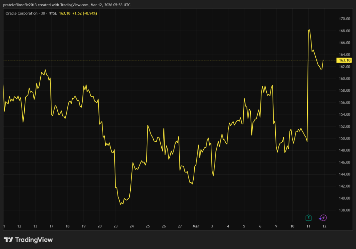Click the Mar label on time axis
This screenshot has height=249, width=356.
coord(195,226)
